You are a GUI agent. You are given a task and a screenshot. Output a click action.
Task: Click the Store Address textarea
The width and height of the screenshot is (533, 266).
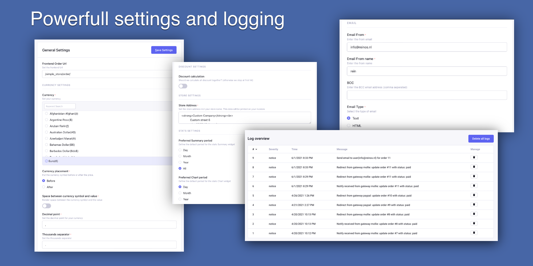coord(245,118)
